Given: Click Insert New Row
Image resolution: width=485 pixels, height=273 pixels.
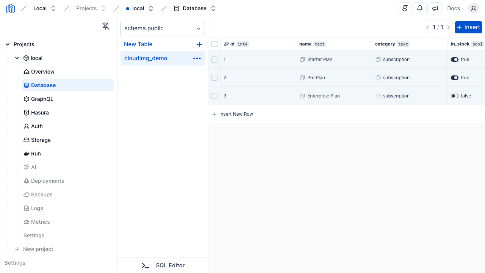Looking at the screenshot, I should (233, 114).
